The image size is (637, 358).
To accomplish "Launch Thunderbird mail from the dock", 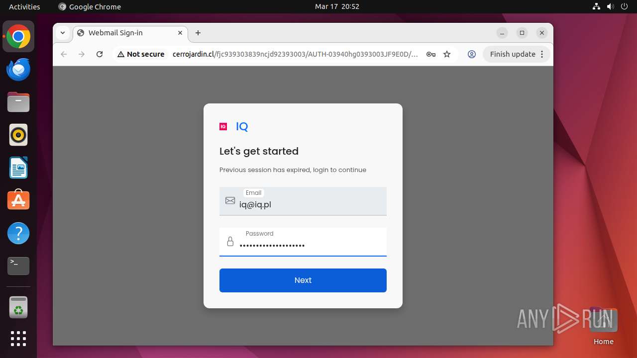I will pos(18,69).
